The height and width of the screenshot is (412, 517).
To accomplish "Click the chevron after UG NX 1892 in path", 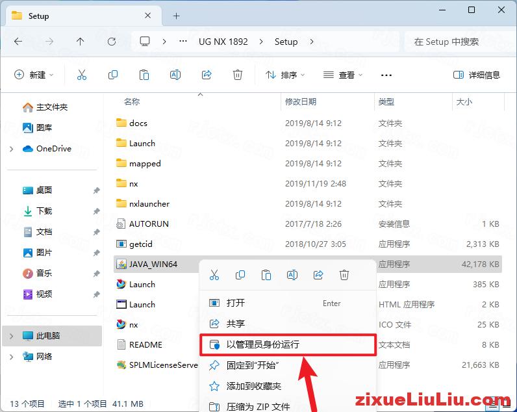I will point(261,42).
